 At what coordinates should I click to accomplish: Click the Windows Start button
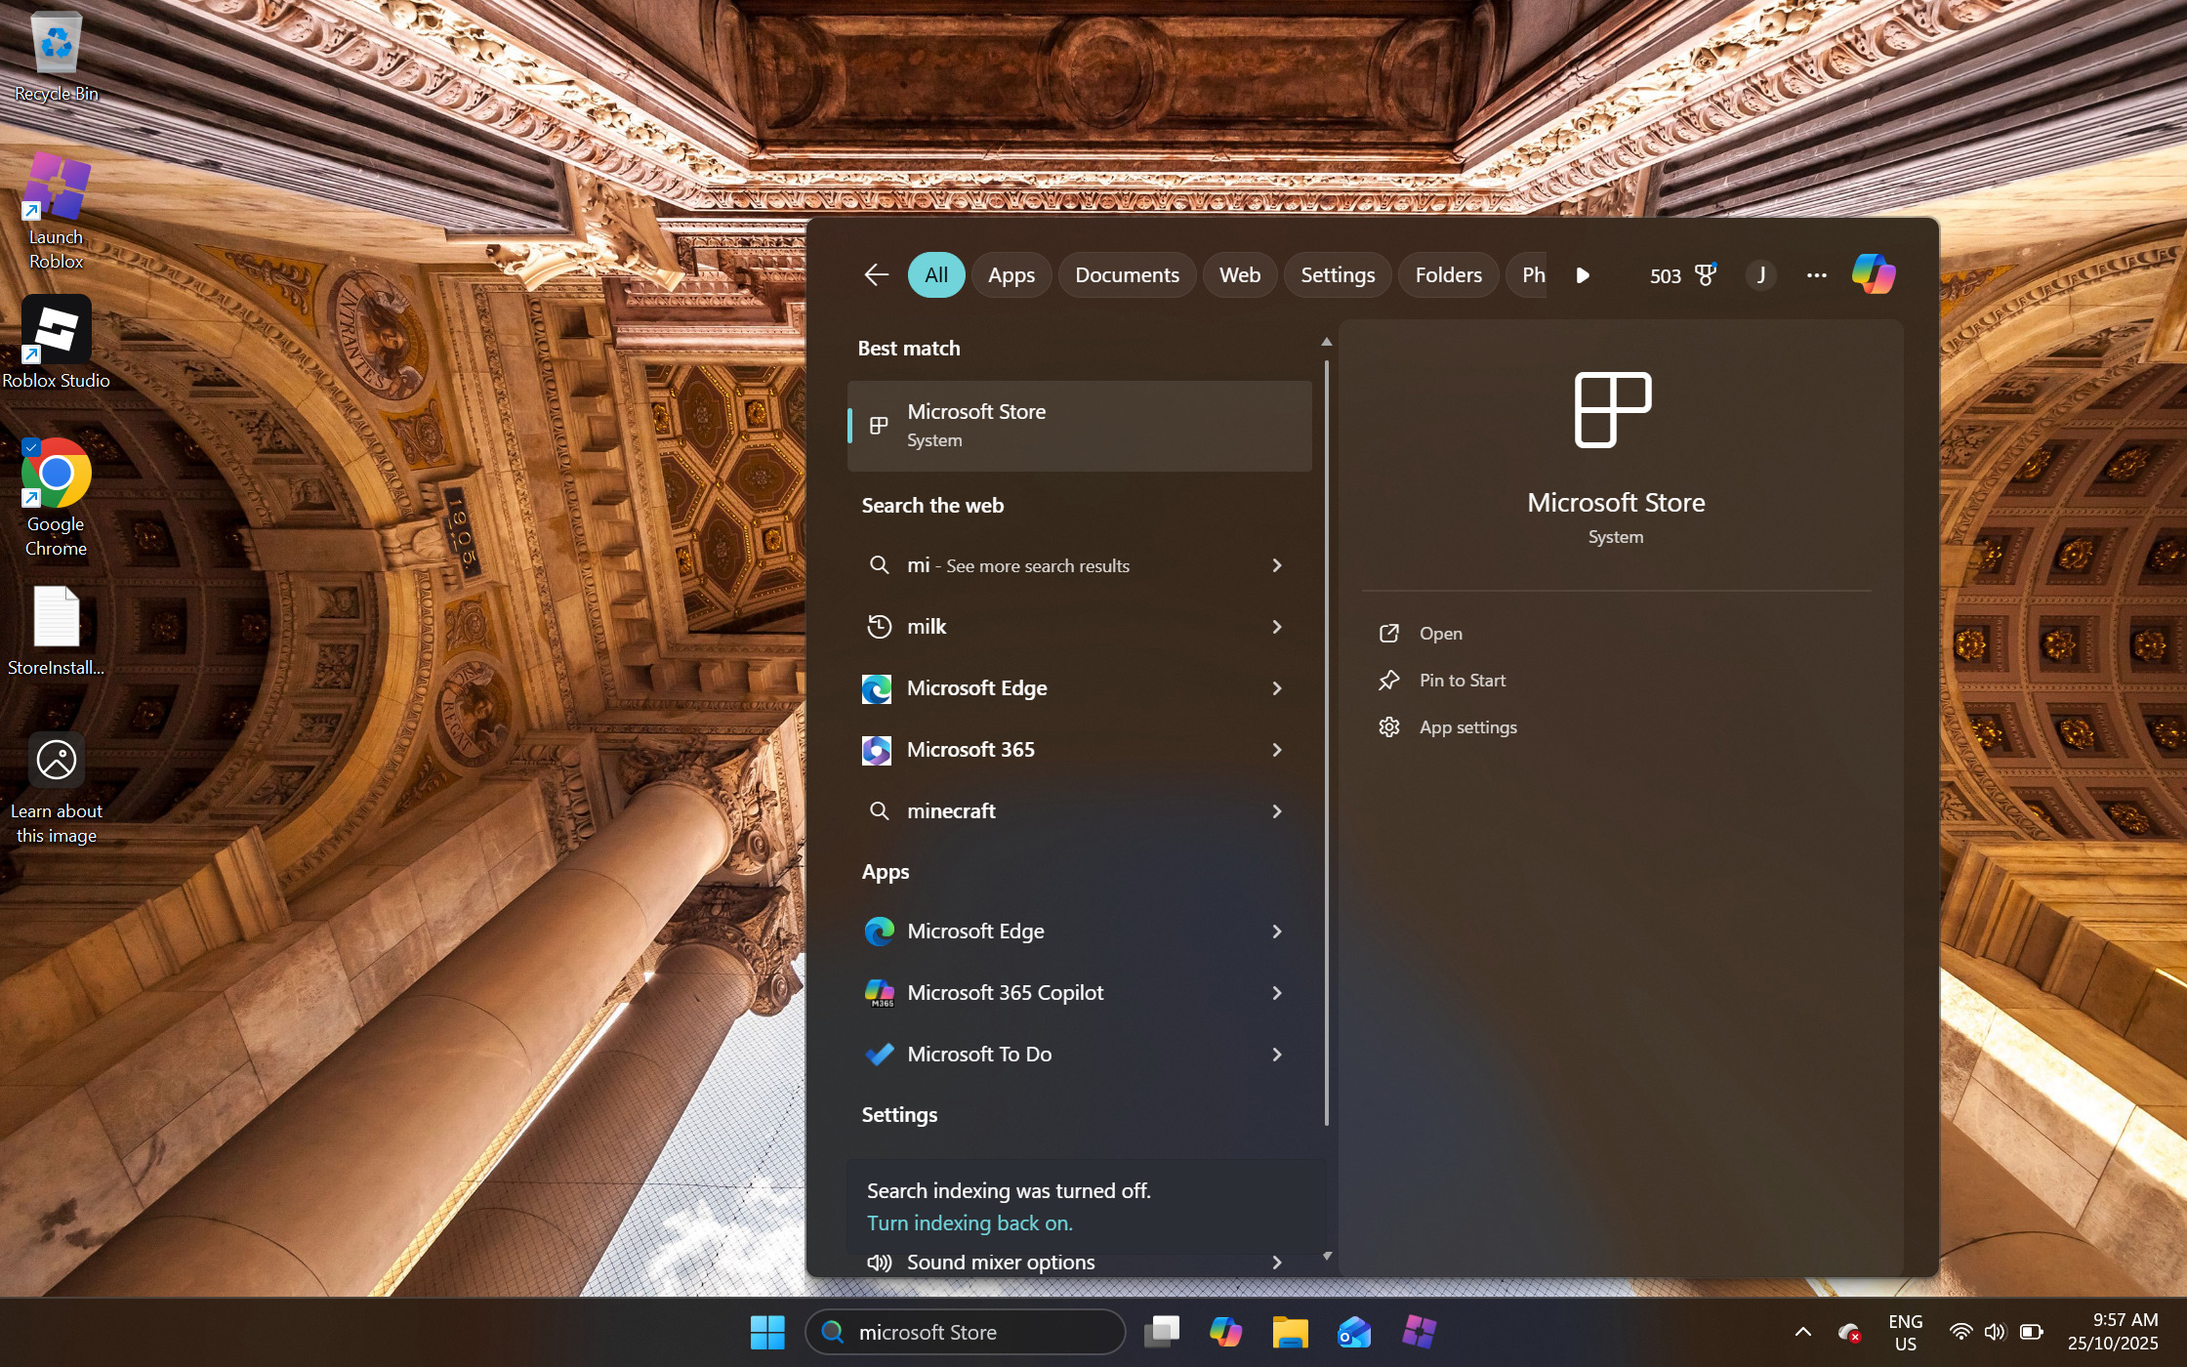(767, 1332)
